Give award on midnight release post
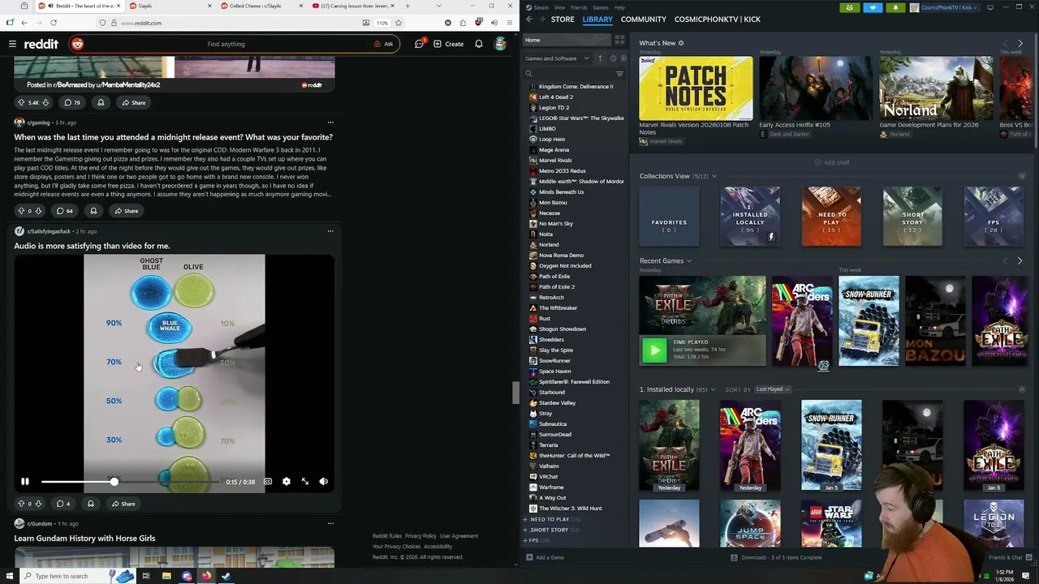 pos(93,211)
